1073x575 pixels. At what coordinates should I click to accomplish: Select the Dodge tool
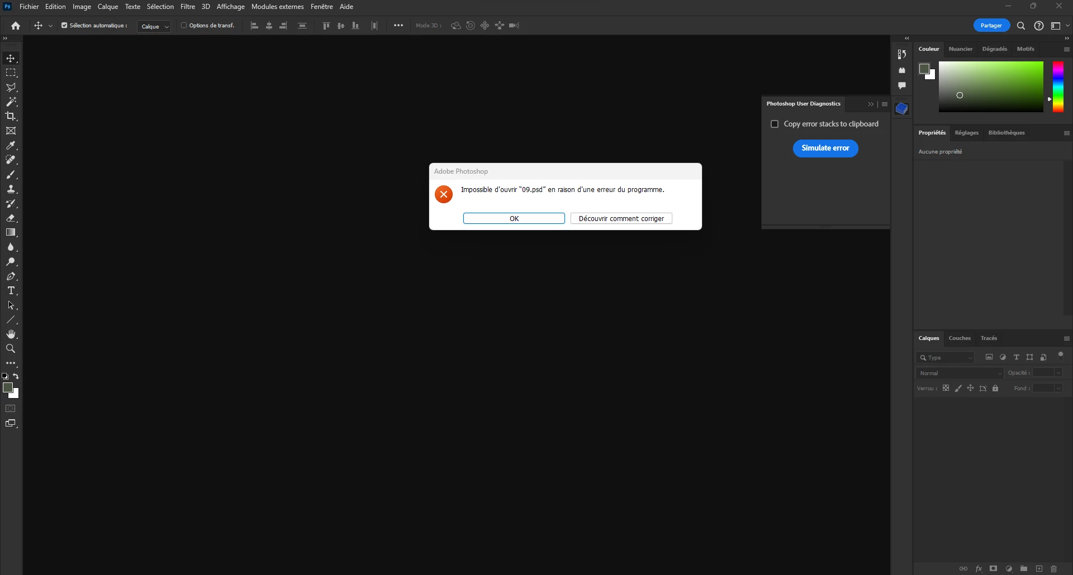coord(11,262)
